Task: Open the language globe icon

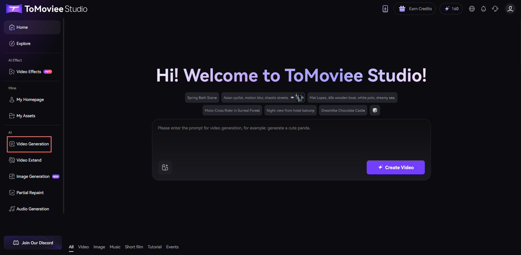Action: 472,9
